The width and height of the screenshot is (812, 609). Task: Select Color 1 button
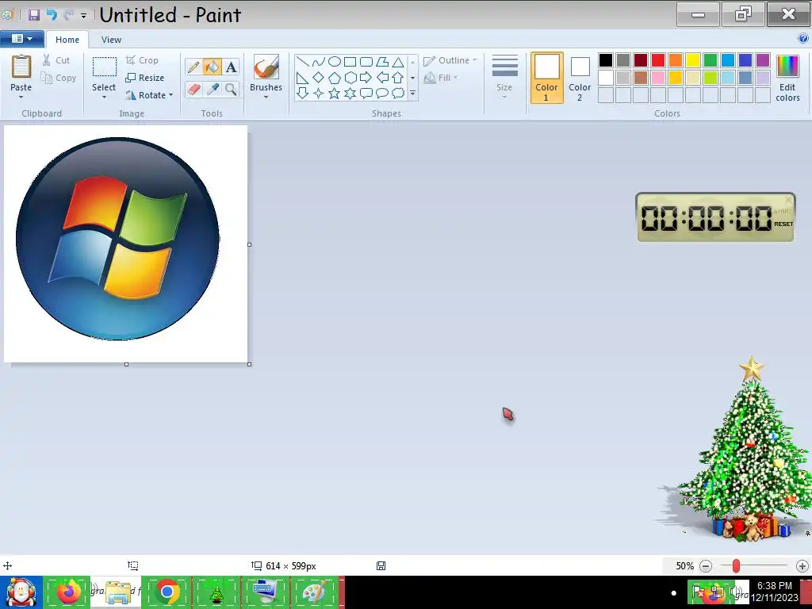[x=547, y=78]
